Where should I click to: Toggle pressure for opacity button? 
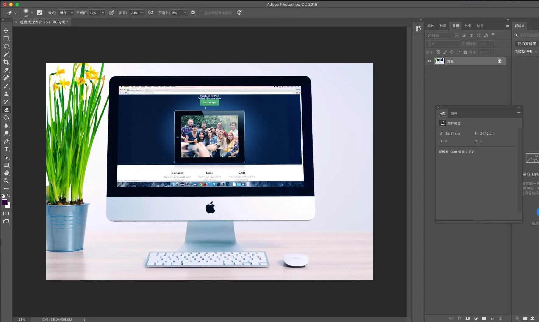tap(111, 12)
